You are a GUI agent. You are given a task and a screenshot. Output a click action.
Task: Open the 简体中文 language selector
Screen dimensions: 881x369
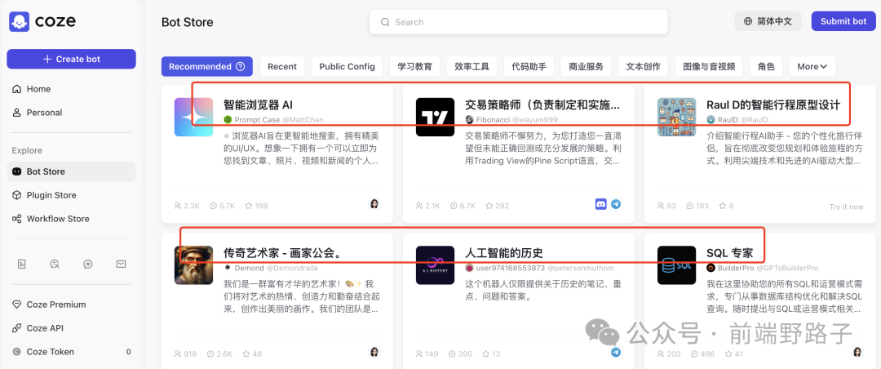point(768,21)
